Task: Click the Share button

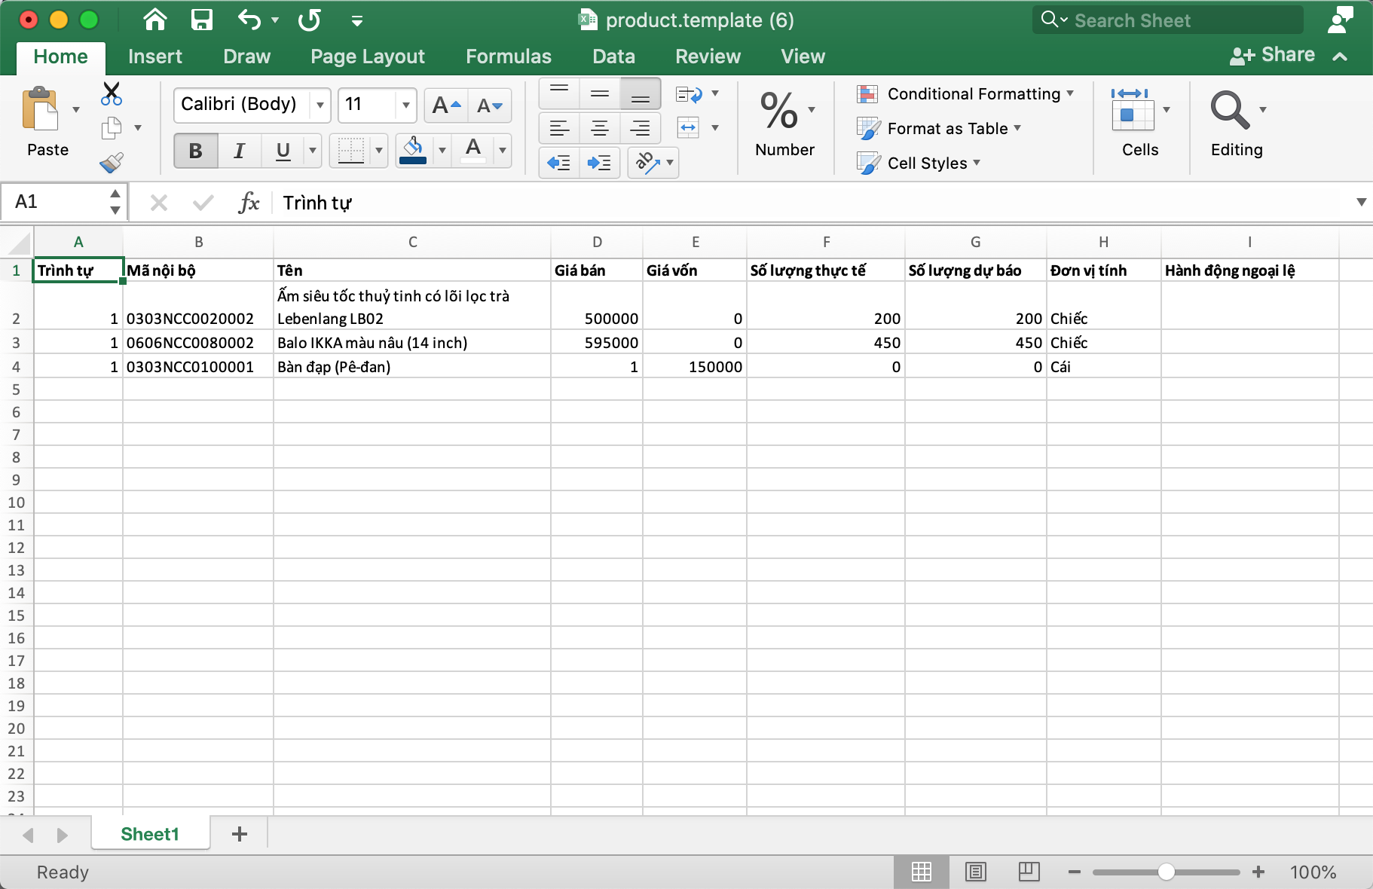Action: (1272, 55)
